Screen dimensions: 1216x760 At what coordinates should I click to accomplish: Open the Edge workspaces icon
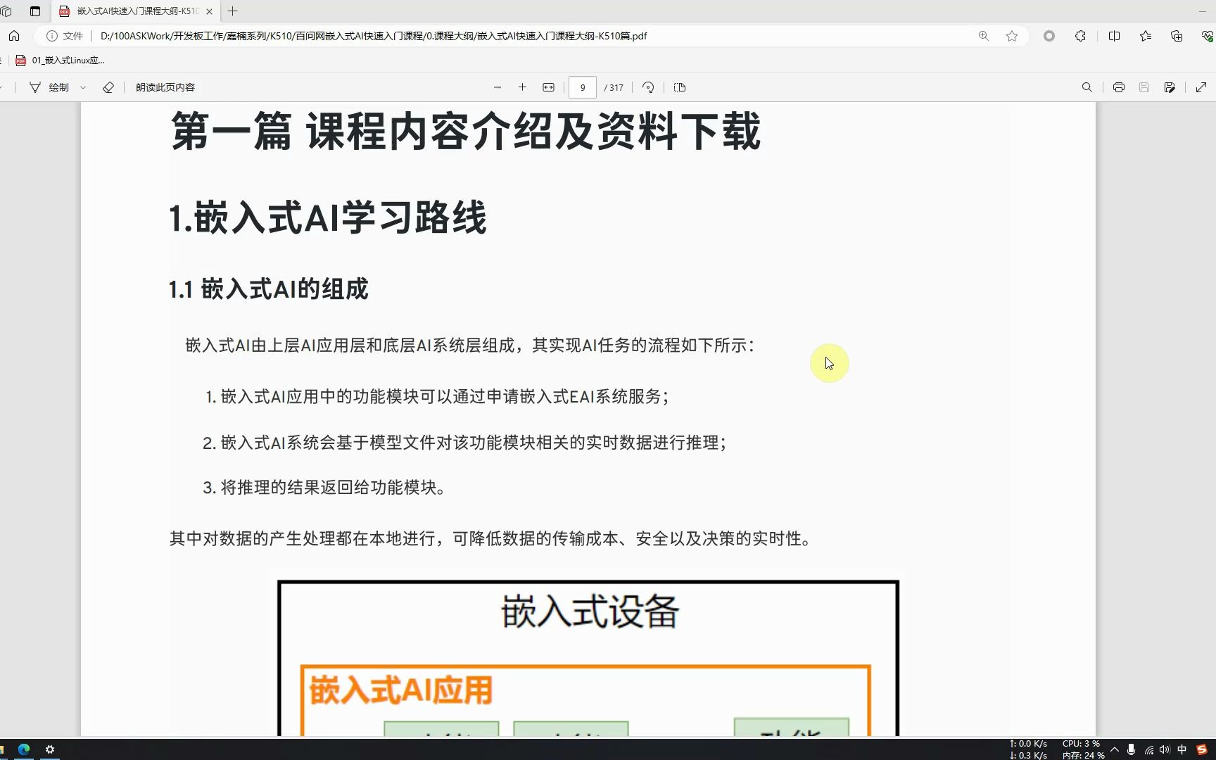tap(6, 11)
